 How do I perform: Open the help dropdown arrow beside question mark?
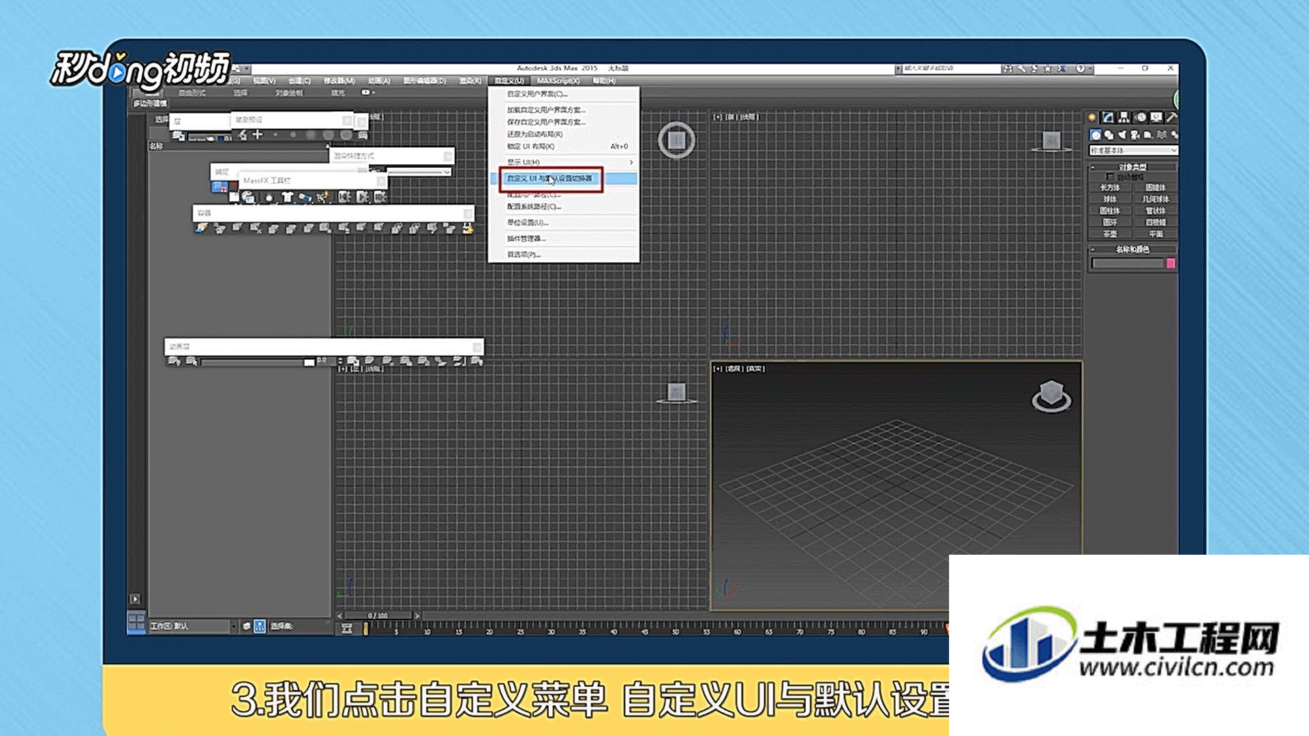(x=1090, y=69)
